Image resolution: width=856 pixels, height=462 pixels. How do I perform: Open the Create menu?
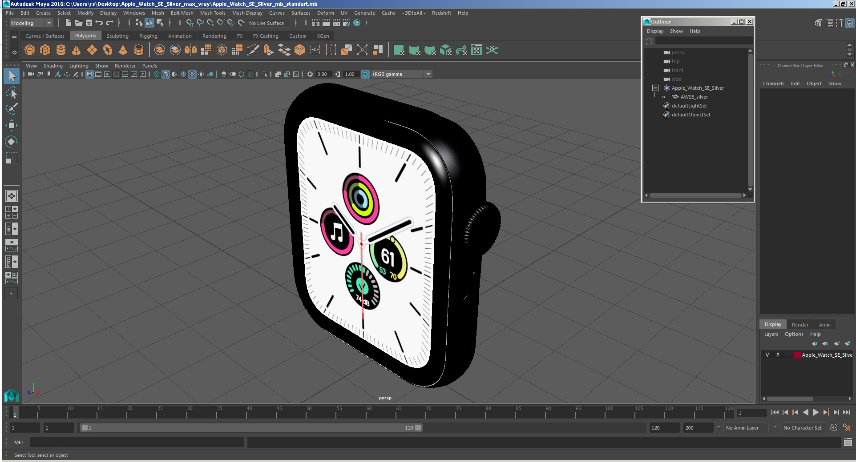click(43, 13)
